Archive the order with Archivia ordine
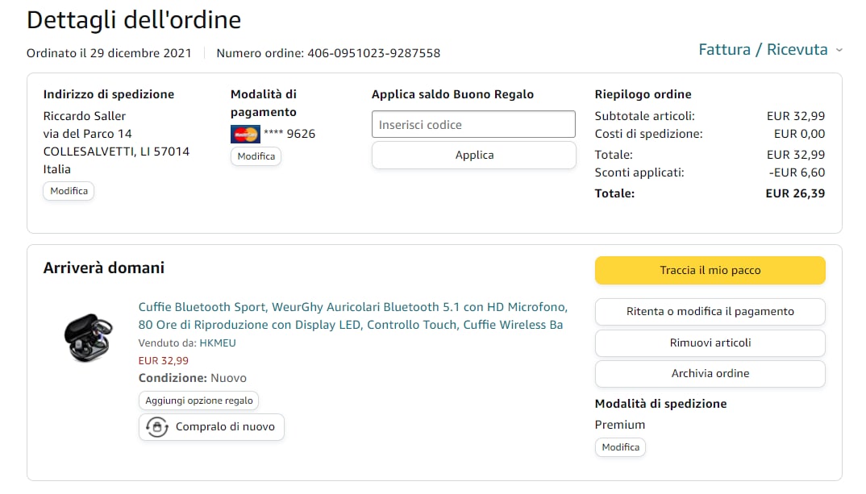Image resolution: width=866 pixels, height=494 pixels. pyautogui.click(x=710, y=373)
